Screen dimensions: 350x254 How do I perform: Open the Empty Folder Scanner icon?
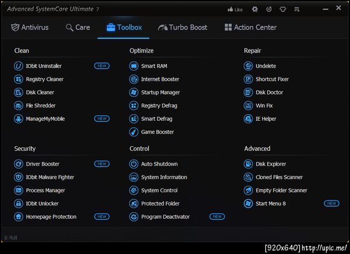(249, 190)
